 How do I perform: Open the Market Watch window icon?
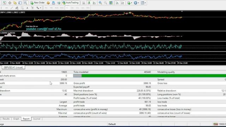click(x=4, y=3)
